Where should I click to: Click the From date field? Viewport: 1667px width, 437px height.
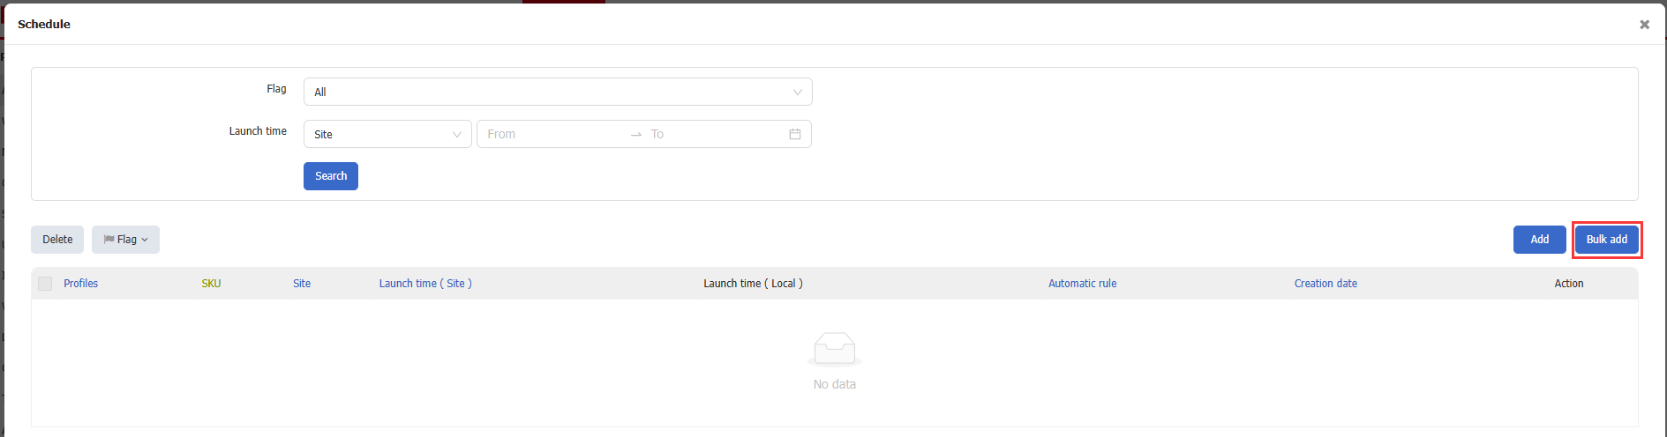pyautogui.click(x=552, y=134)
